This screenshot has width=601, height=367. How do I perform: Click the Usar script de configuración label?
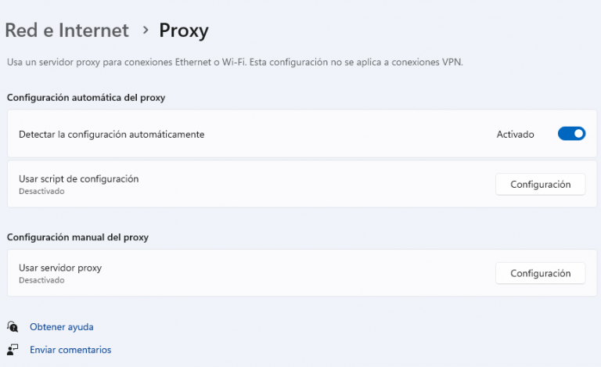coord(78,178)
